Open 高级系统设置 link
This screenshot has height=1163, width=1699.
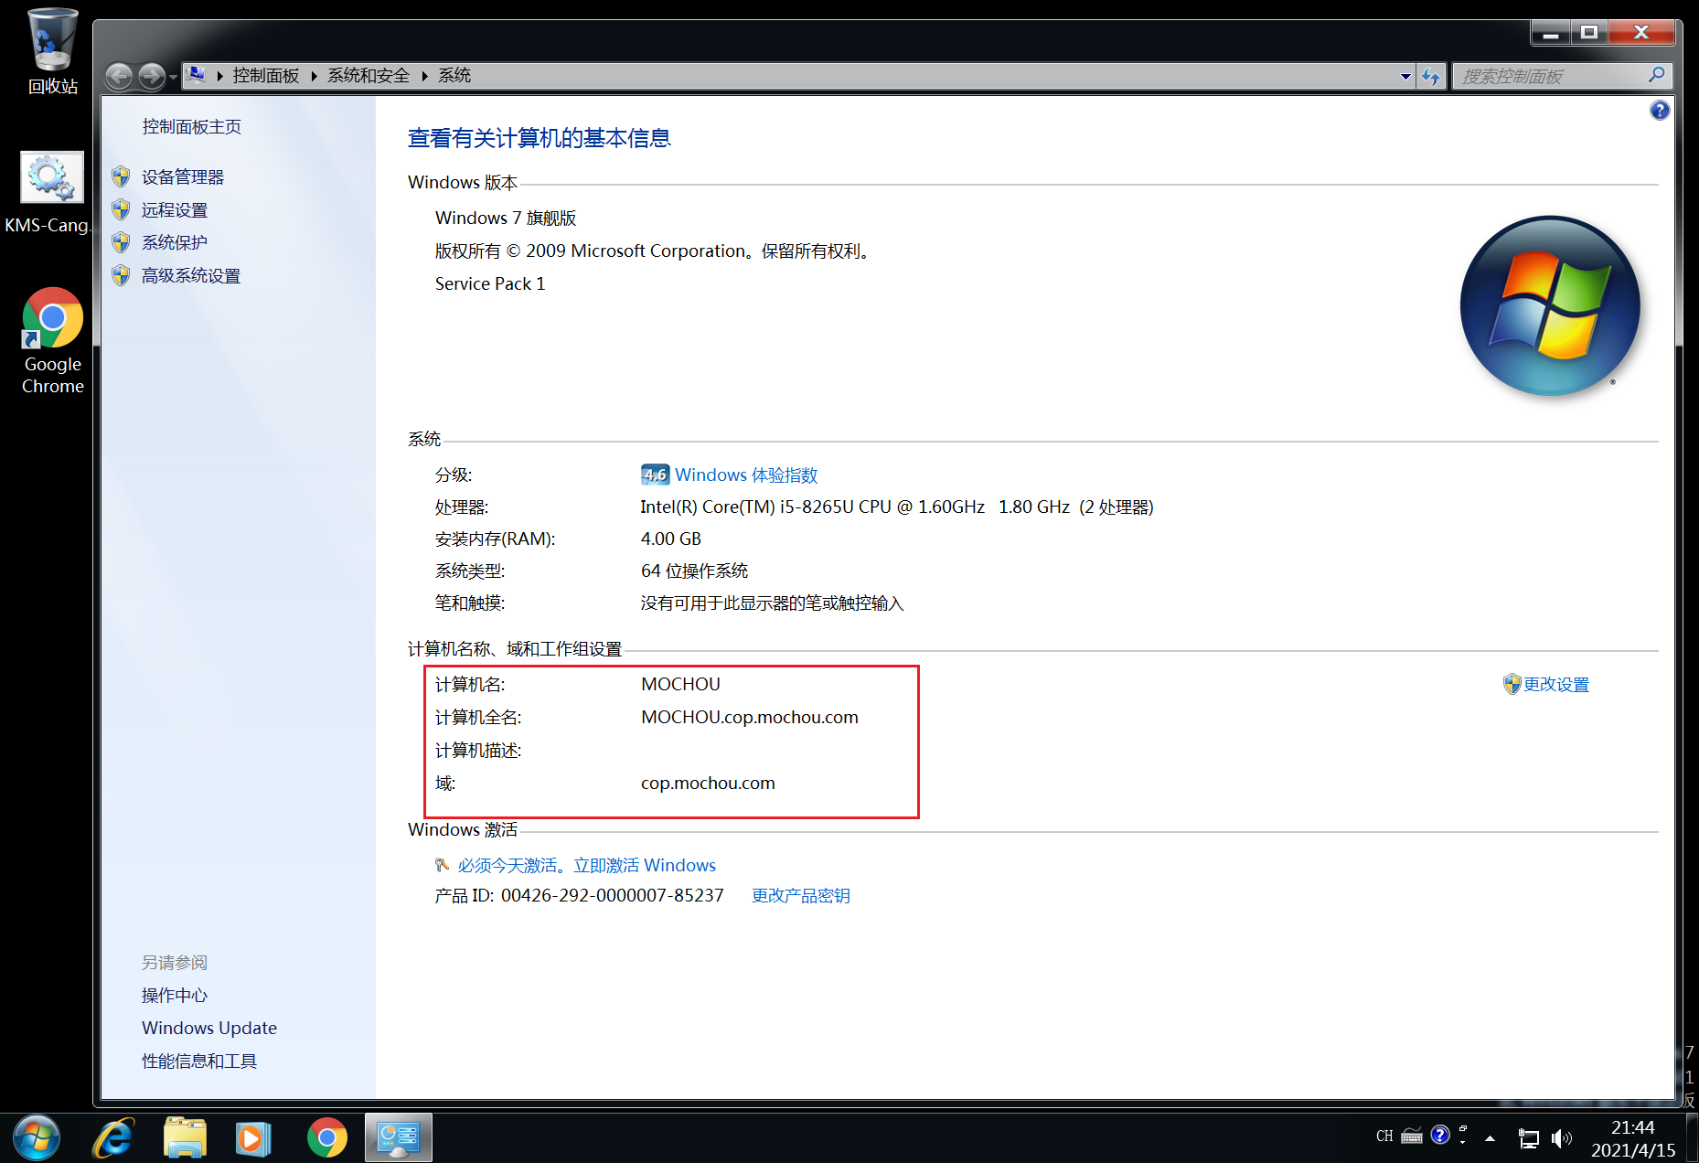click(x=191, y=276)
